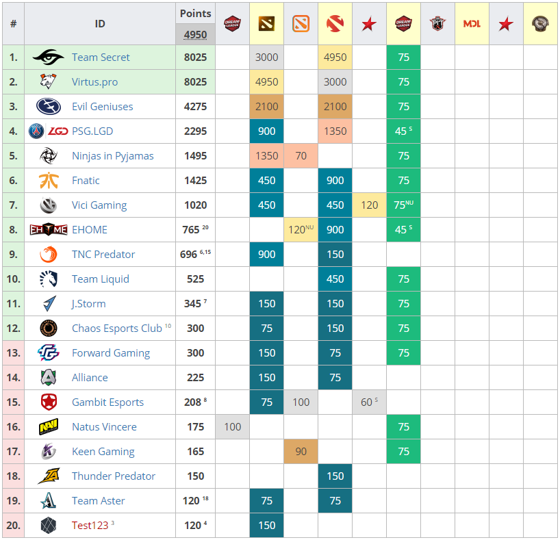
Task: Open the Team Secret team link
Action: click(101, 57)
